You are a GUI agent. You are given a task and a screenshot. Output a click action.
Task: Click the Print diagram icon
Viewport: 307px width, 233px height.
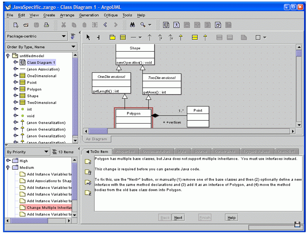pos(46,25)
